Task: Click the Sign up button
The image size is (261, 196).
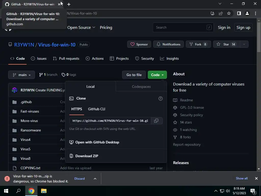Action: pyautogui.click(x=243, y=28)
